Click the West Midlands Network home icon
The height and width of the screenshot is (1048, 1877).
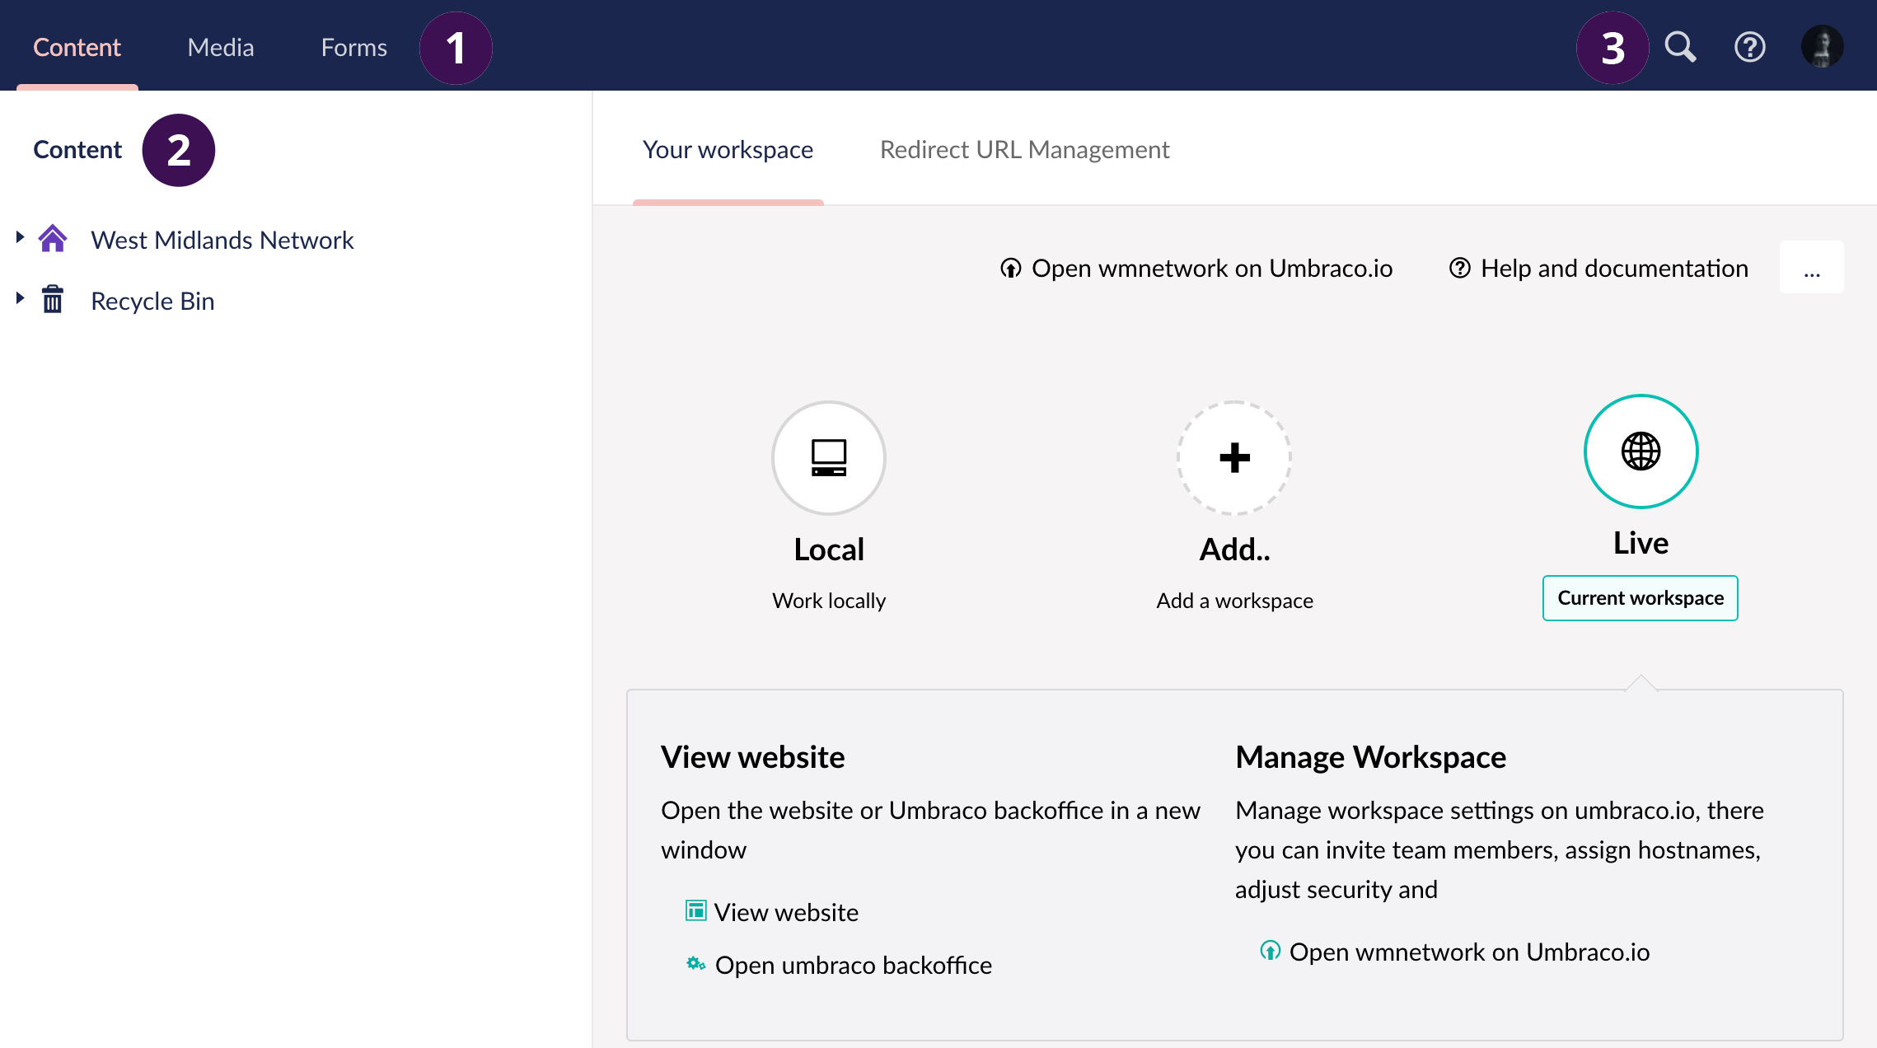pyautogui.click(x=53, y=239)
